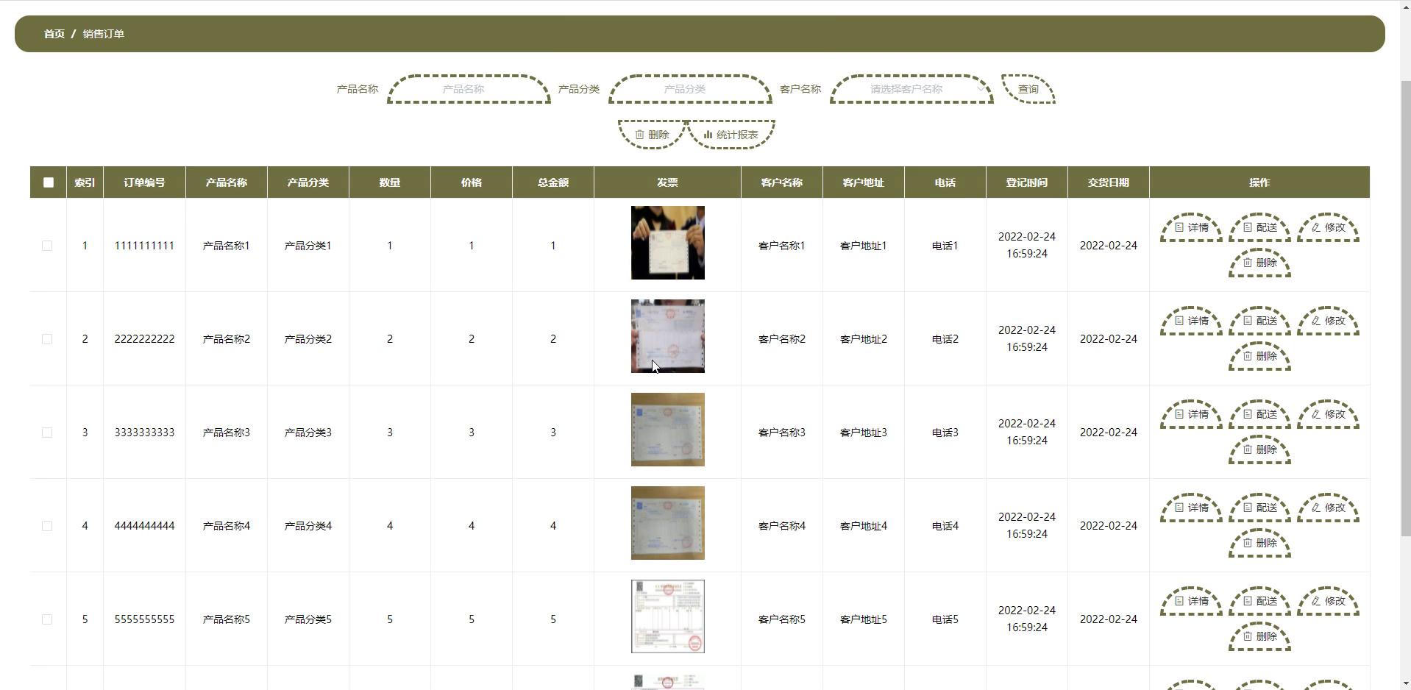Focus the 产品分类 search input
Image resolution: width=1411 pixels, height=690 pixels.
[x=690, y=89]
